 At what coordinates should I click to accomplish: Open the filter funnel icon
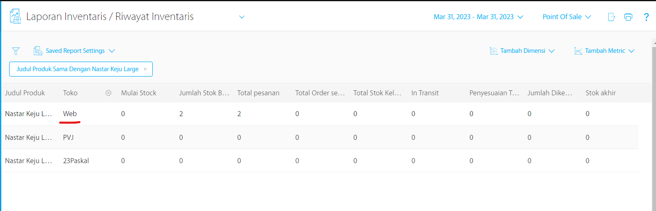click(x=16, y=51)
